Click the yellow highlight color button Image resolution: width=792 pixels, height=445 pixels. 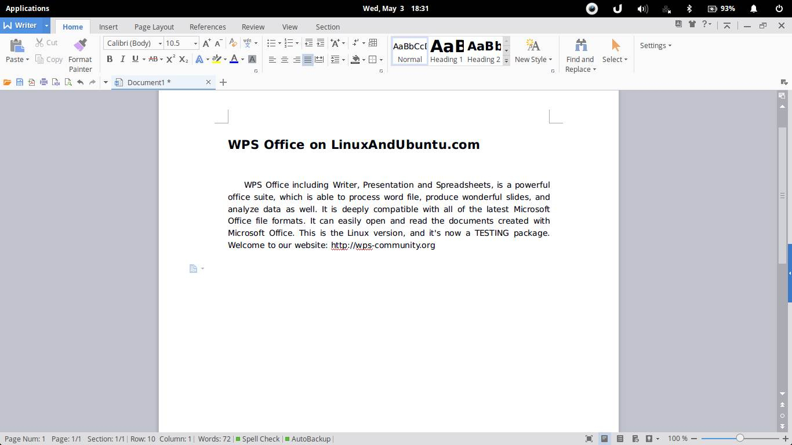[x=216, y=59]
